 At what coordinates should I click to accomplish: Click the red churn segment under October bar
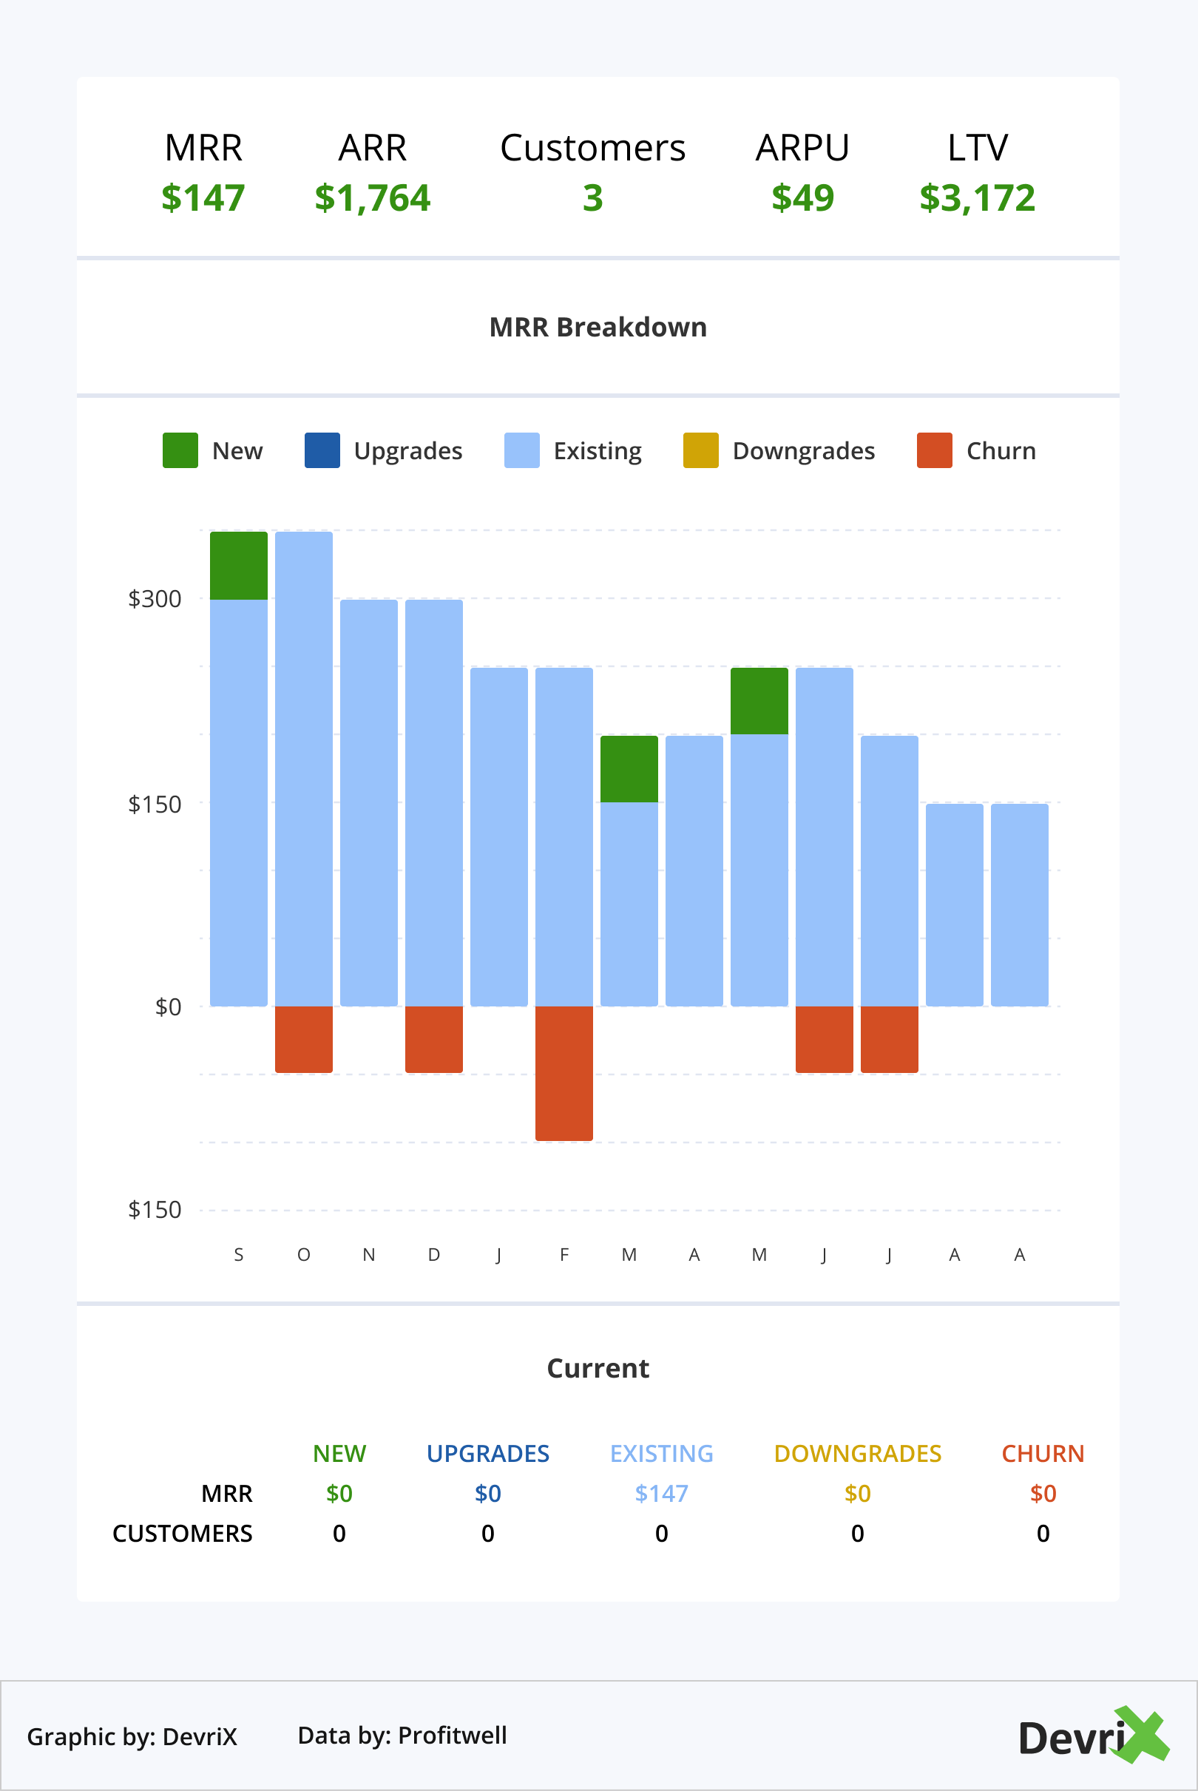[x=304, y=1040]
